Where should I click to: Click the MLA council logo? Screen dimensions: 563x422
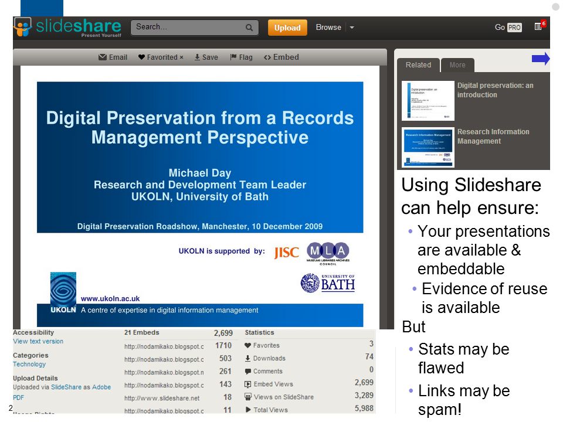328,253
